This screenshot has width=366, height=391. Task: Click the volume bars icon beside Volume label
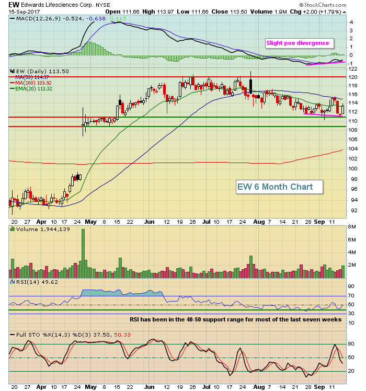[x=12, y=228]
